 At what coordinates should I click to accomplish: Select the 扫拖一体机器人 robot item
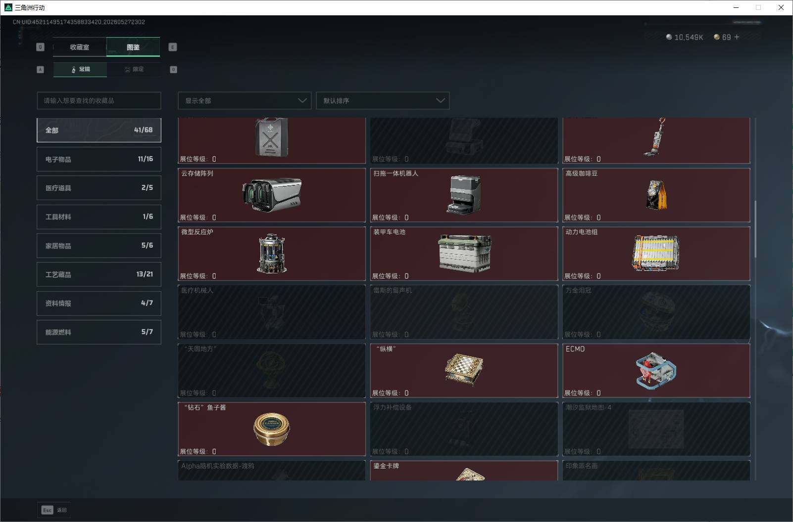point(464,195)
